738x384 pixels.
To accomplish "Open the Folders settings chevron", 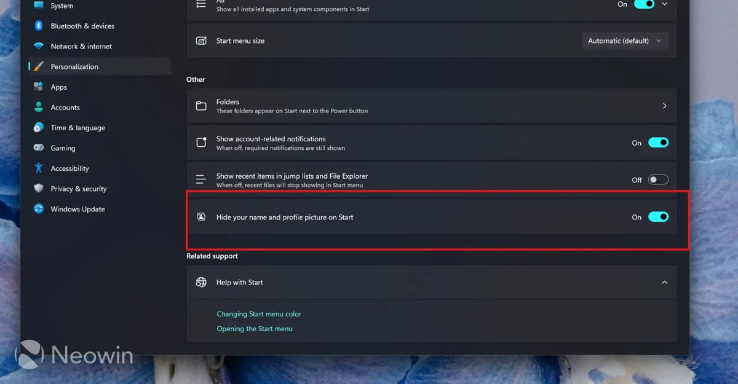I will click(664, 106).
